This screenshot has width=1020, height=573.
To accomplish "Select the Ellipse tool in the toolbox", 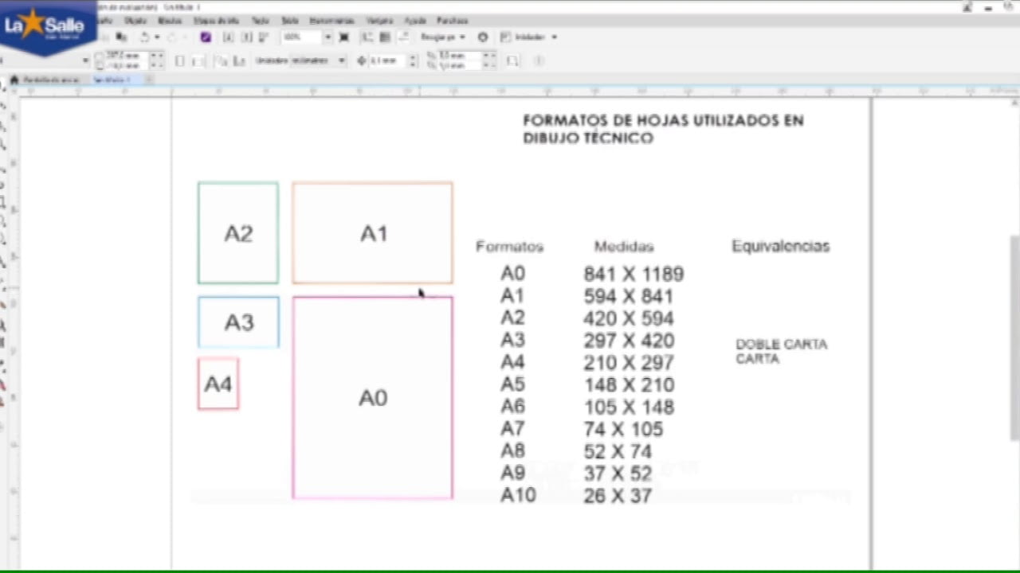I will 3,221.
